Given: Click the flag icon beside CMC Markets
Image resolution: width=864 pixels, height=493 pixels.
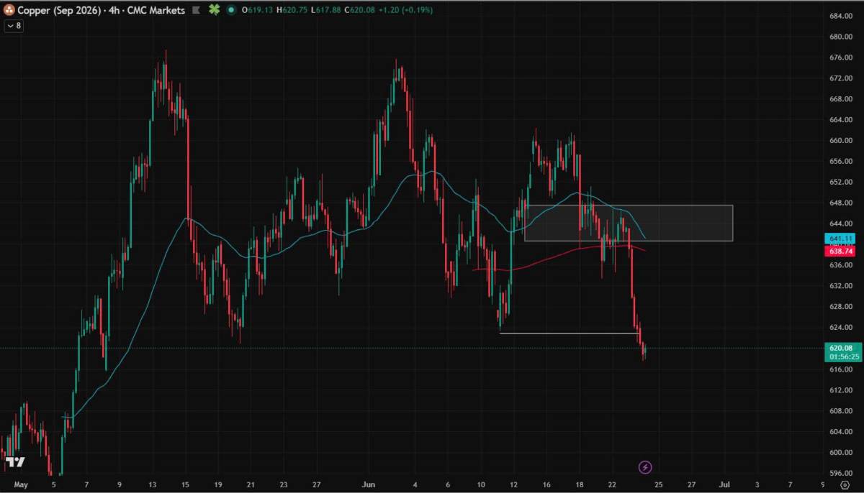Looking at the screenshot, I should pyautogui.click(x=196, y=11).
